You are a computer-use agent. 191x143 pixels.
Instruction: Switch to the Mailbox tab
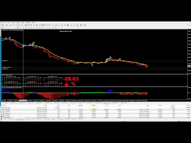coord(39,119)
